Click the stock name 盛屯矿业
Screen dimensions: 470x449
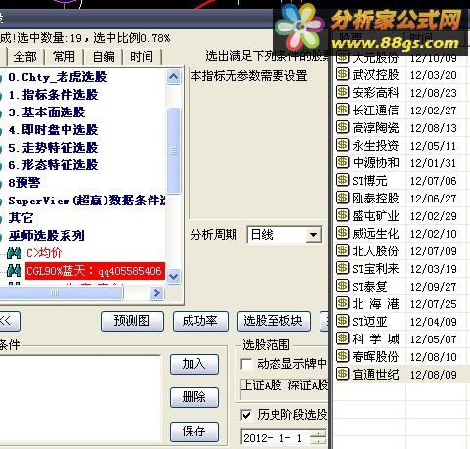pyautogui.click(x=375, y=216)
